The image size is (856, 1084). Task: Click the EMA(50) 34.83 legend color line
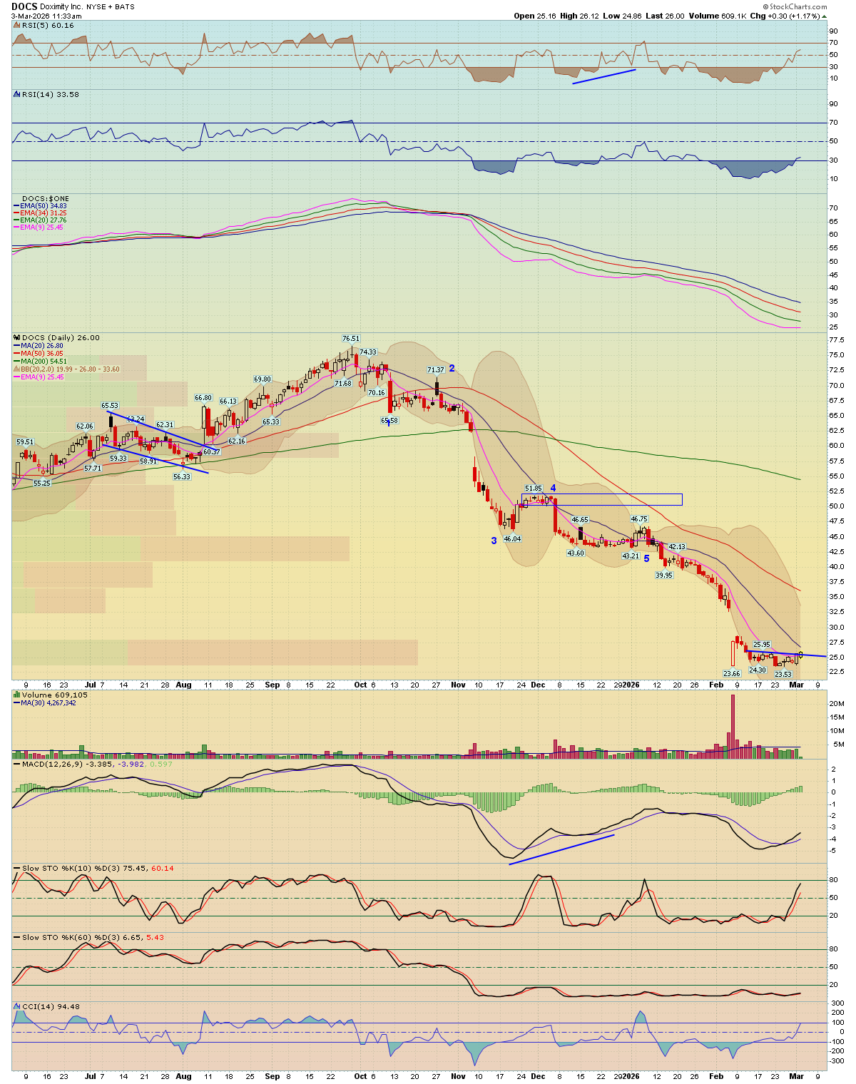(x=16, y=206)
